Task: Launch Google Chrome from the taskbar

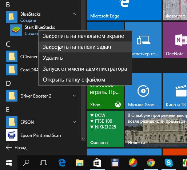Action: point(151,163)
